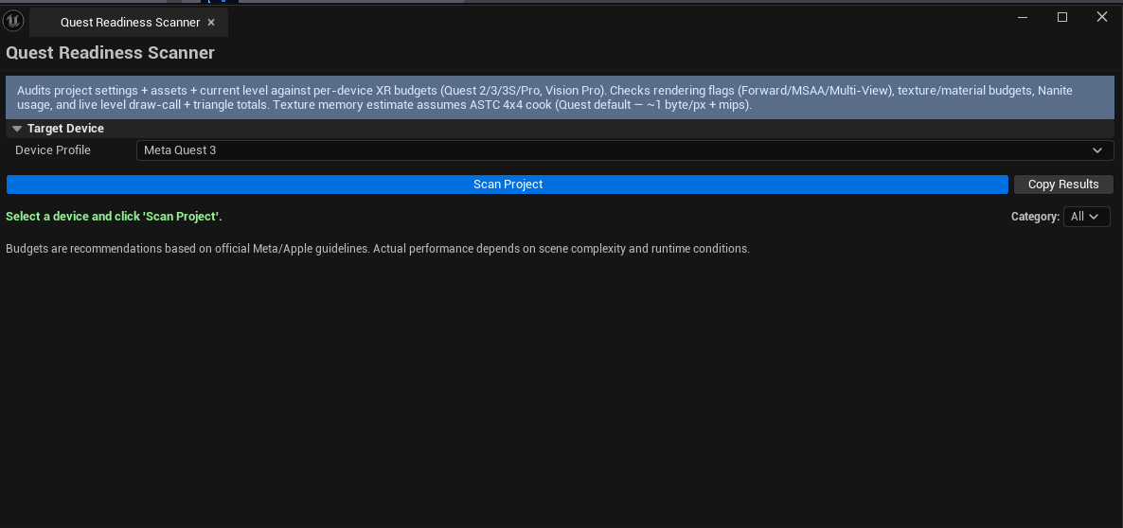This screenshot has width=1123, height=528.
Task: Collapse the Target Device section
Action: pos(17,129)
